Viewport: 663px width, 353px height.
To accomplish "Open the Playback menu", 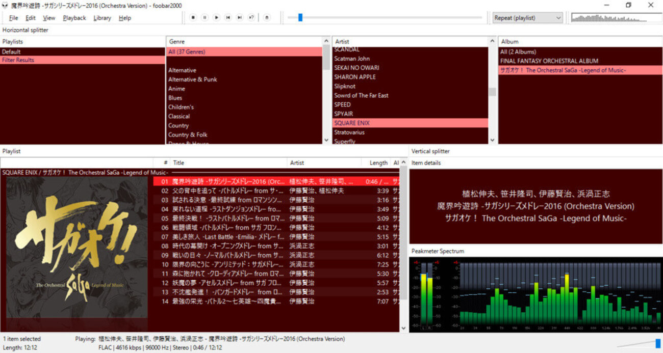I will [74, 18].
